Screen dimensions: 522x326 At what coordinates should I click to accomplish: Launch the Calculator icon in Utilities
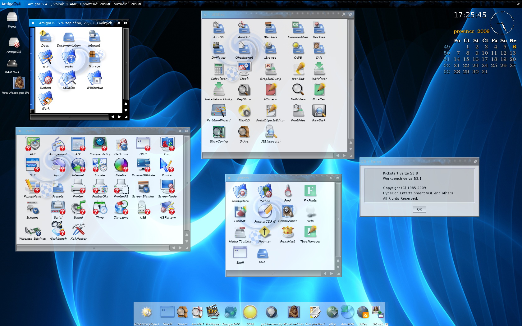tap(218, 70)
